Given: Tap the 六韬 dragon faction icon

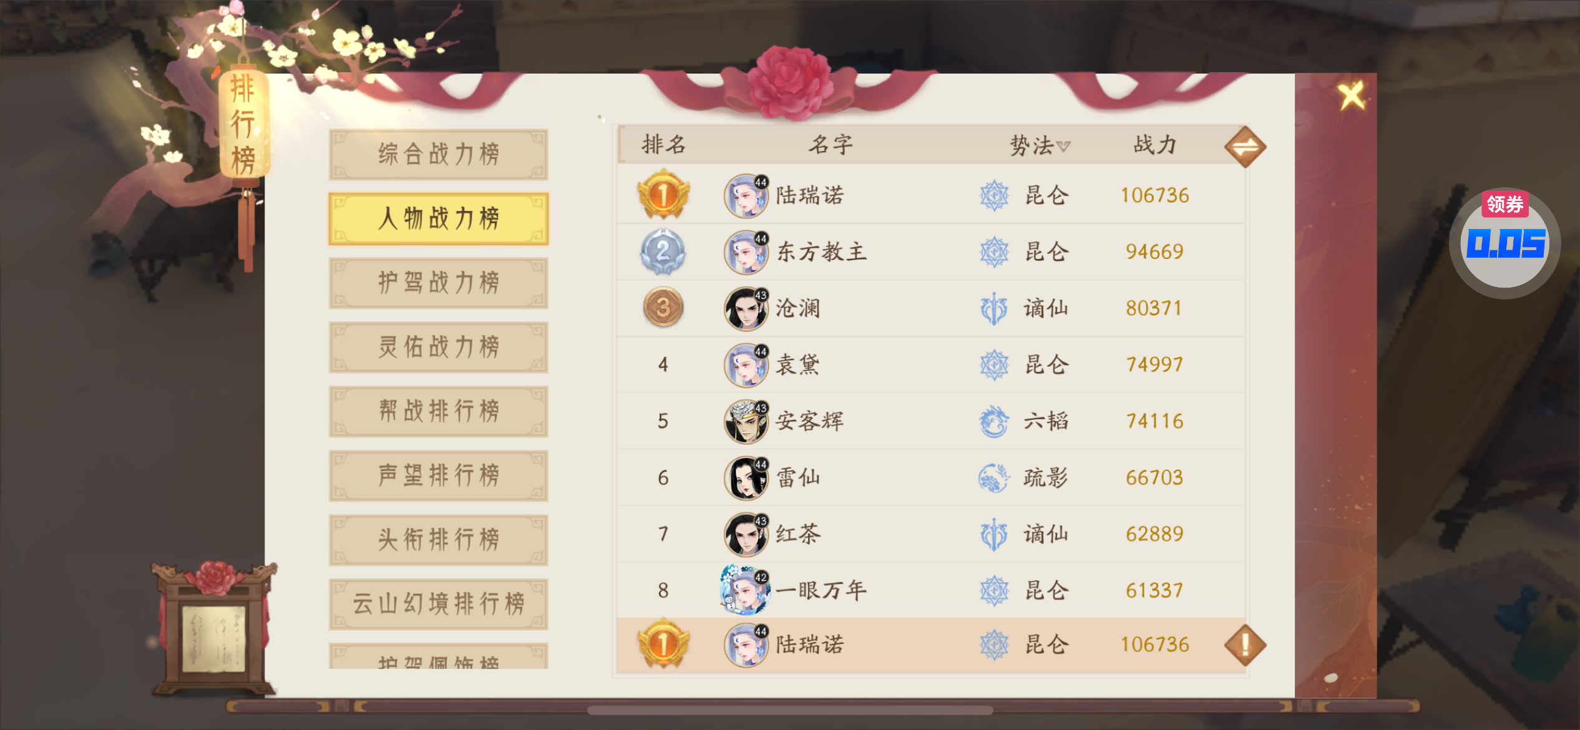Looking at the screenshot, I should coord(993,421).
